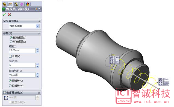Open the FeatureManager design tree tab

tap(5, 4)
